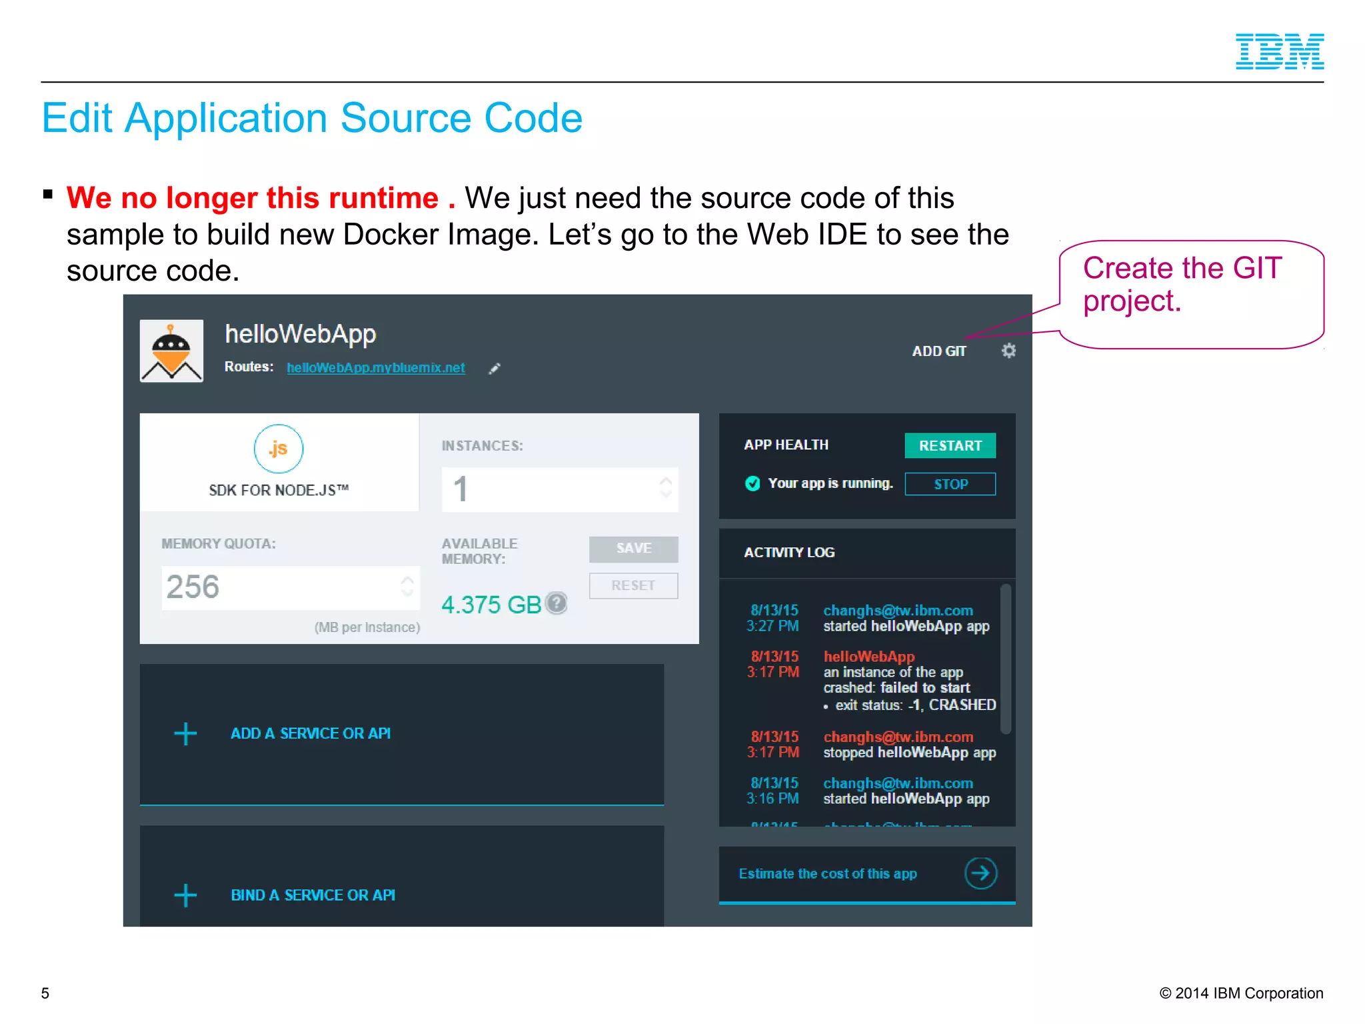Click the red helloWebApp crashed log entry
This screenshot has width=1365, height=1024.
(x=869, y=657)
